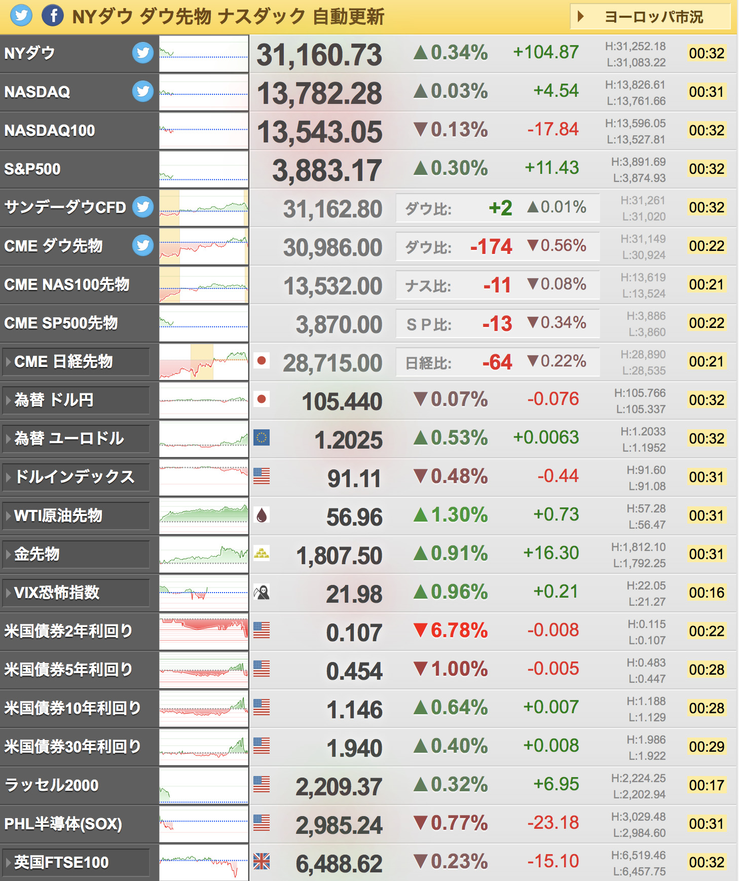Click the NASDAQ100 row label

(50, 130)
